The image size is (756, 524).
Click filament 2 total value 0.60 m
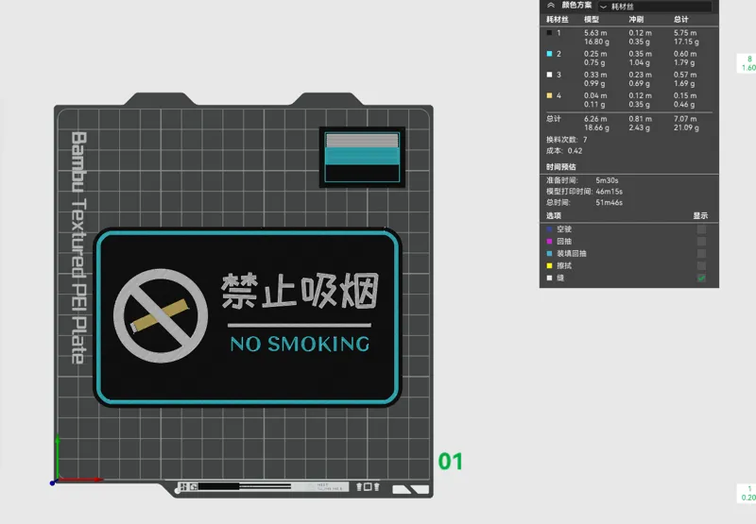point(685,54)
